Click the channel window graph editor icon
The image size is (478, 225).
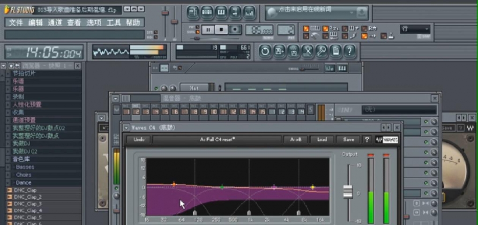coord(330,68)
